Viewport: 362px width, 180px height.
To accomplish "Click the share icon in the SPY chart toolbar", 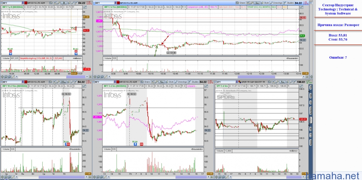I will [x=269, y=82].
